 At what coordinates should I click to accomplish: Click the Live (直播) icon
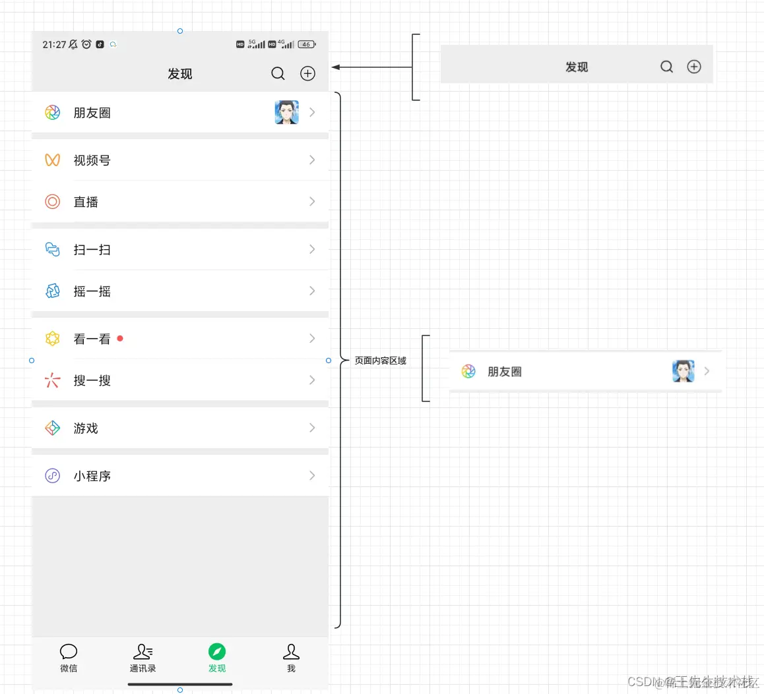point(52,202)
